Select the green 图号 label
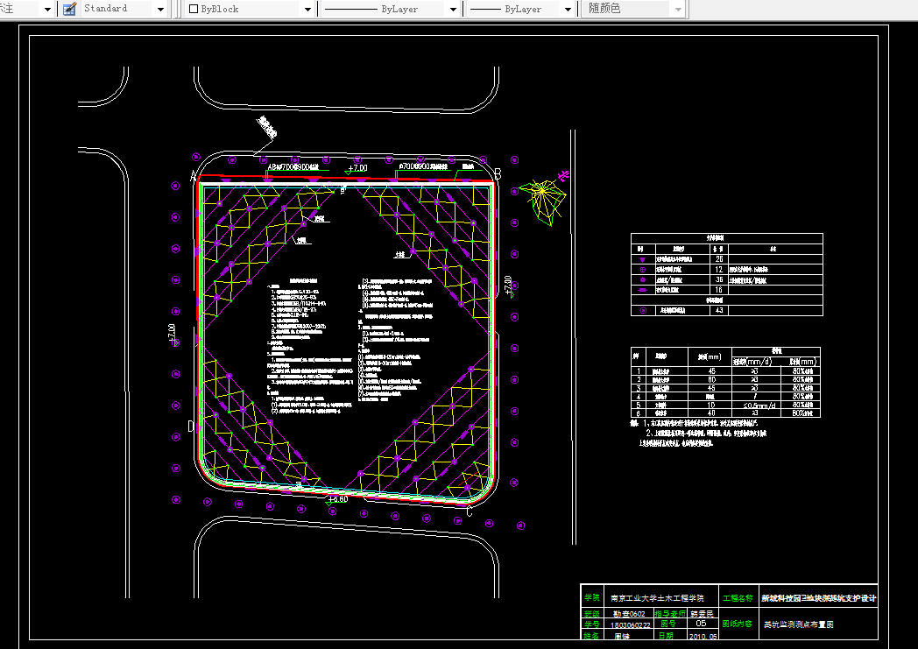The width and height of the screenshot is (918, 649). click(x=668, y=624)
